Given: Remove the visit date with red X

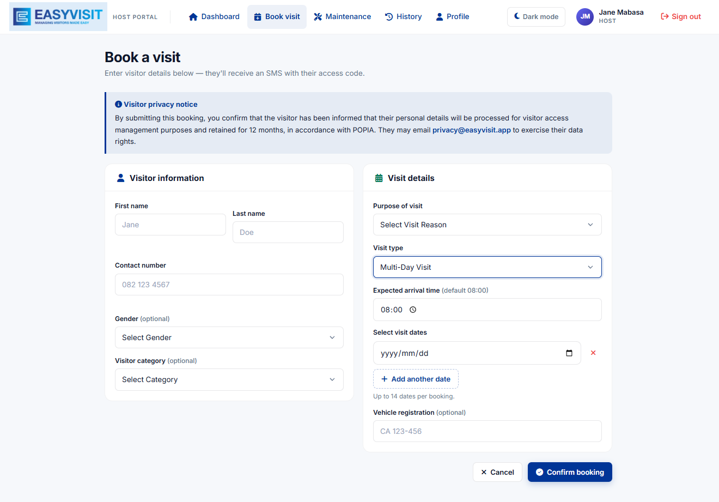Looking at the screenshot, I should [593, 353].
